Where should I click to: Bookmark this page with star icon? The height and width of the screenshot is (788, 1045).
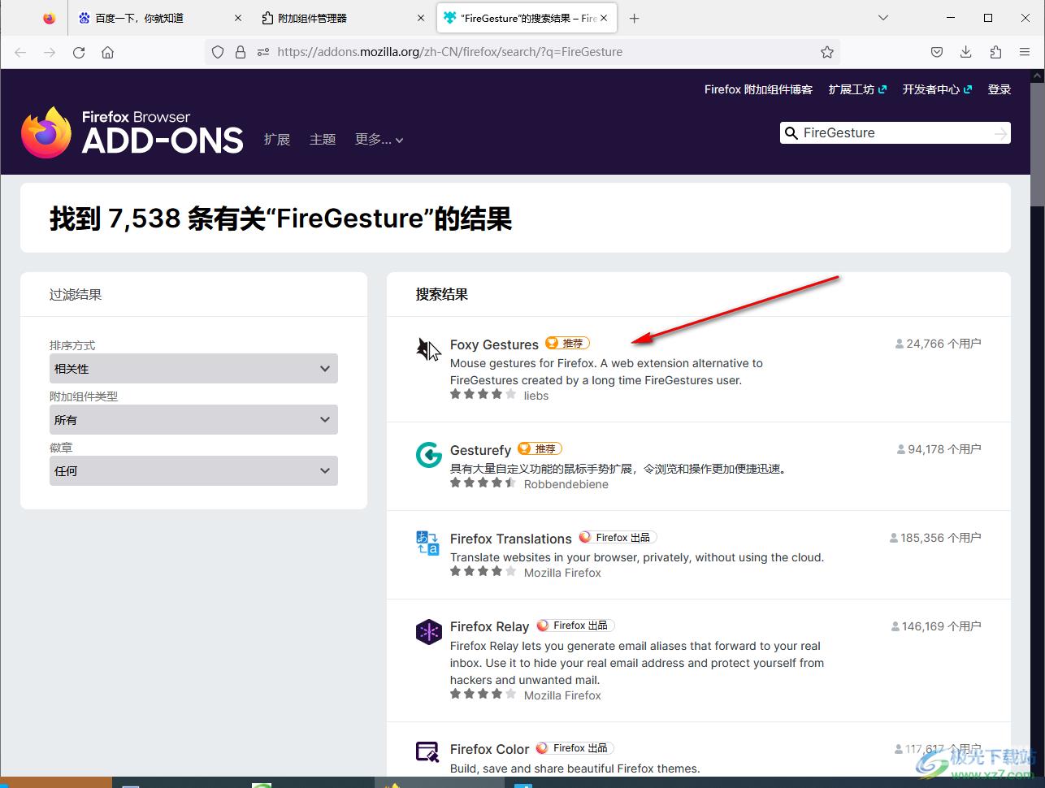(x=827, y=52)
